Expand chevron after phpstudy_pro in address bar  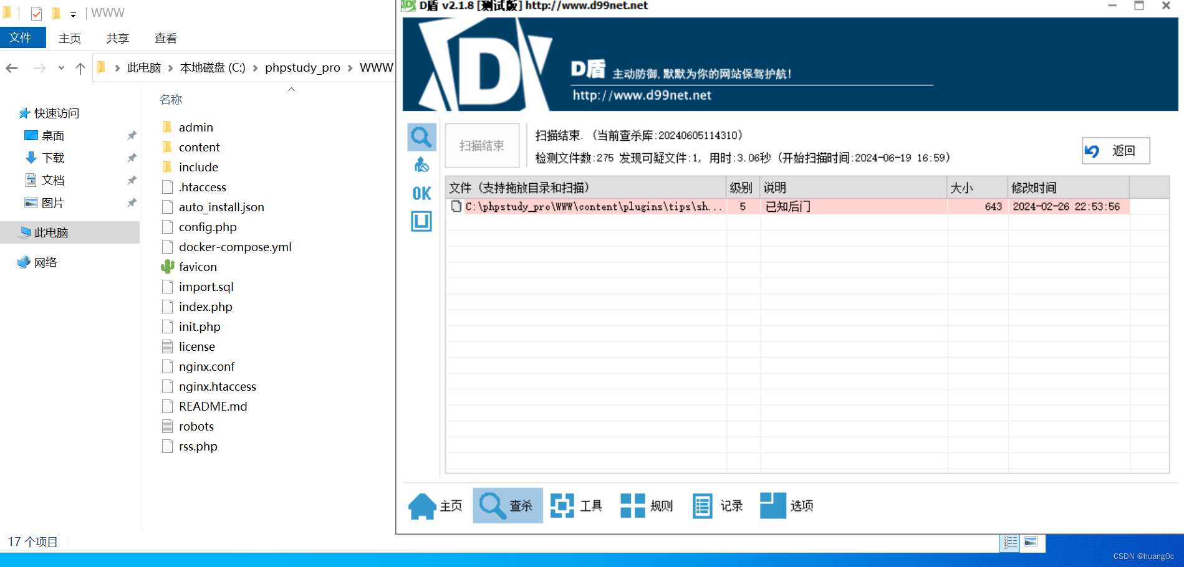pyautogui.click(x=350, y=68)
